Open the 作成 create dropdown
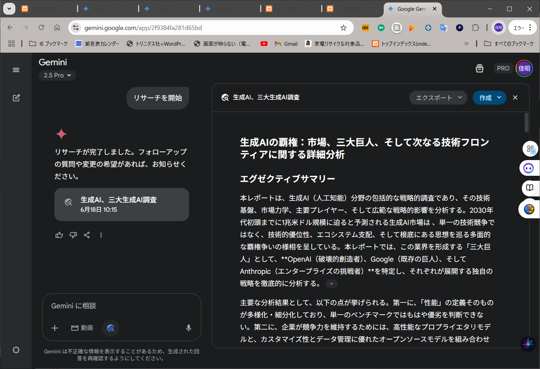 coord(489,98)
